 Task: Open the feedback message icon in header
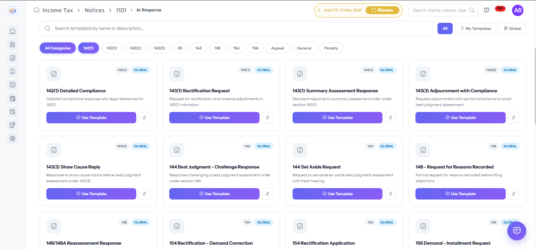(487, 10)
